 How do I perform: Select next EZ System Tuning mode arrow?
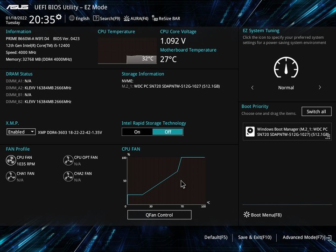(320, 87)
